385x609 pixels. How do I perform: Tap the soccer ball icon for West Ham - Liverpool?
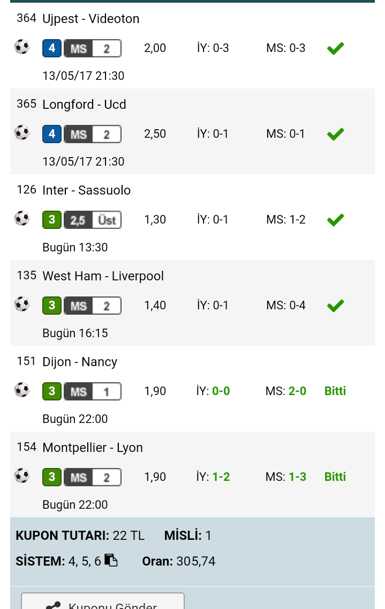point(22,304)
